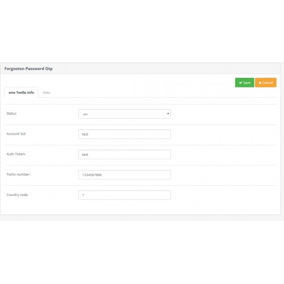The image size is (284, 284).
Task: Switch to the Data tab
Action: click(x=47, y=93)
